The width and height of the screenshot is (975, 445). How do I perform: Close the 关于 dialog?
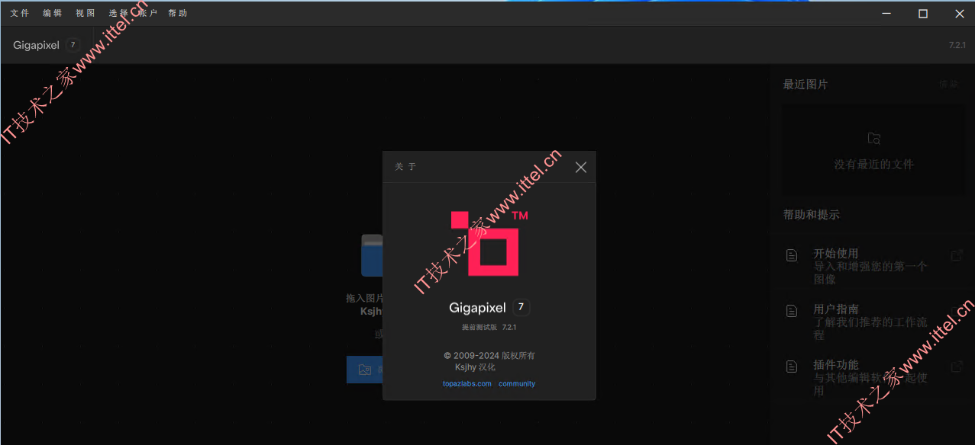(x=581, y=167)
